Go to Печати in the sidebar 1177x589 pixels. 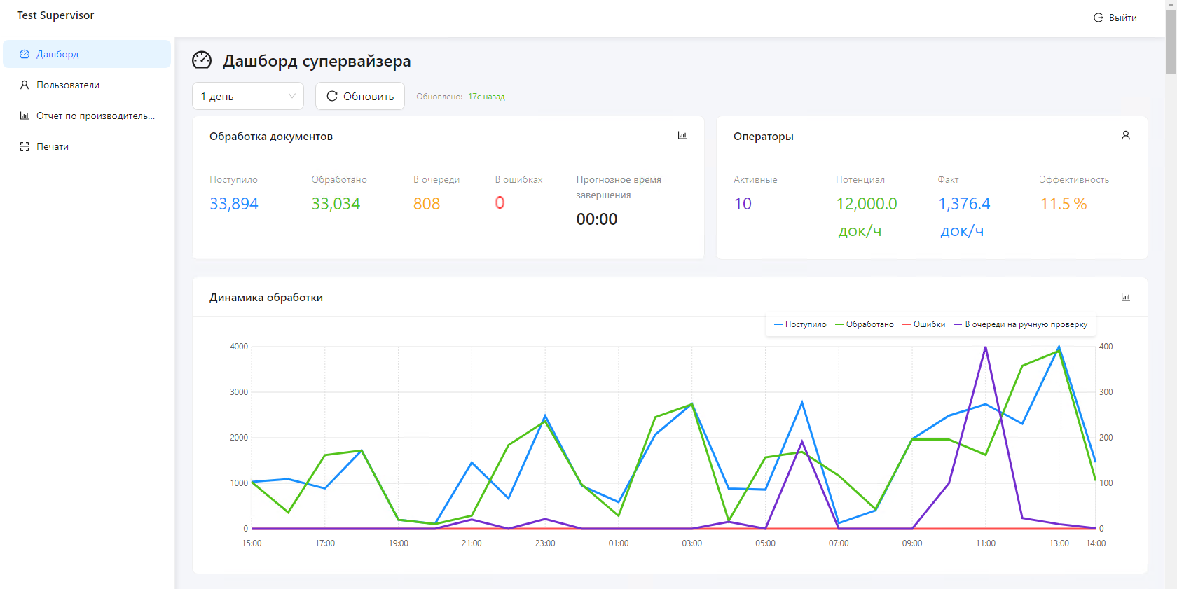53,146
